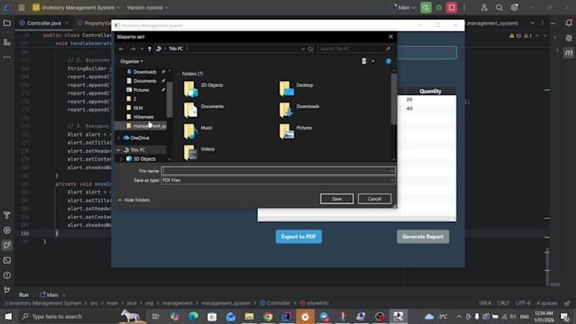Expand the OneDrive tree node
This screenshot has width=576, height=324.
point(119,138)
